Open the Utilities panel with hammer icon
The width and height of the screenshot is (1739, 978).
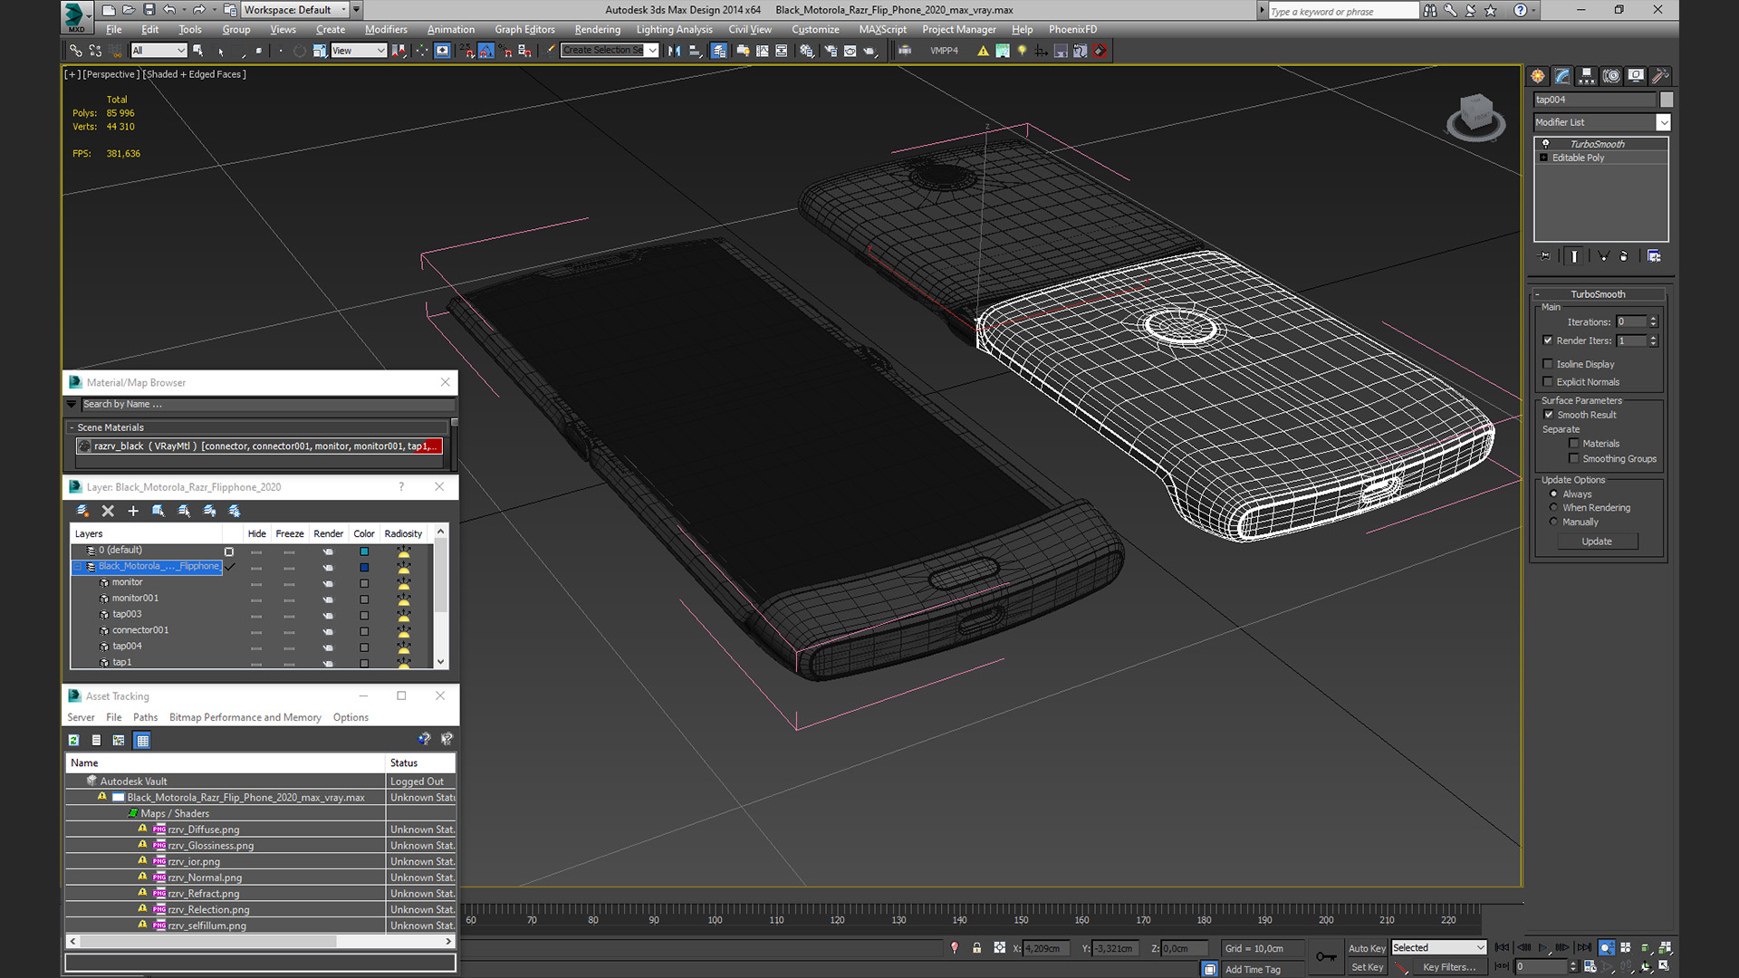click(x=1659, y=76)
